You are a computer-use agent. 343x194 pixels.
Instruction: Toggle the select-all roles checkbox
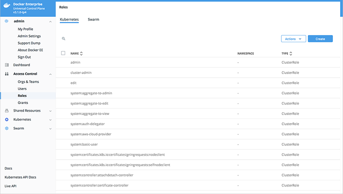pos(63,53)
